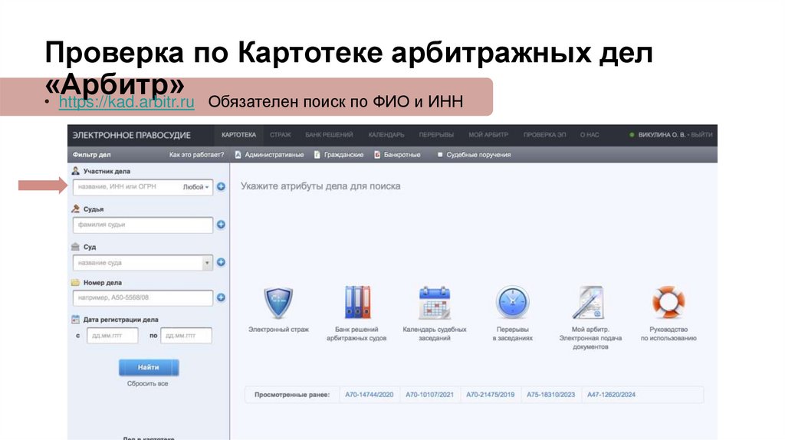The height and width of the screenshot is (440, 785).
Task: Open the Электронный страж shield icon
Action: pos(278,302)
